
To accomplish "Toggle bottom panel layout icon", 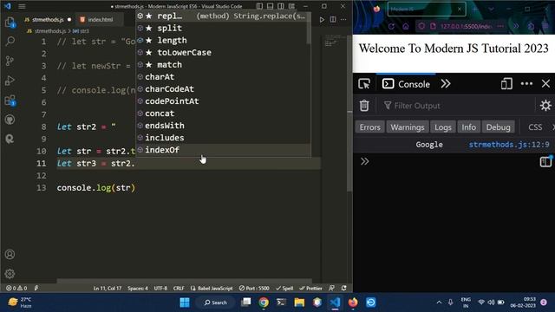I will [x=270, y=6].
